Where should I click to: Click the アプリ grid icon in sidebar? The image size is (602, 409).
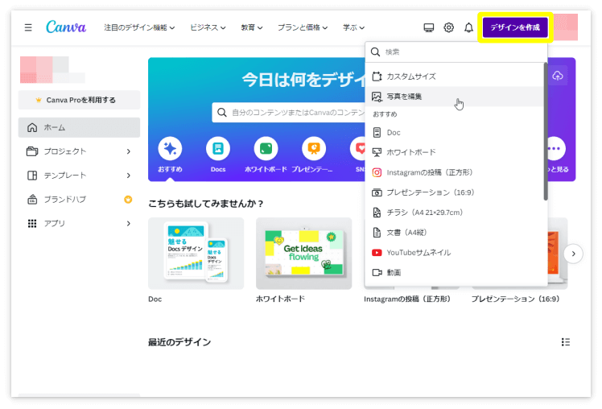(32, 224)
